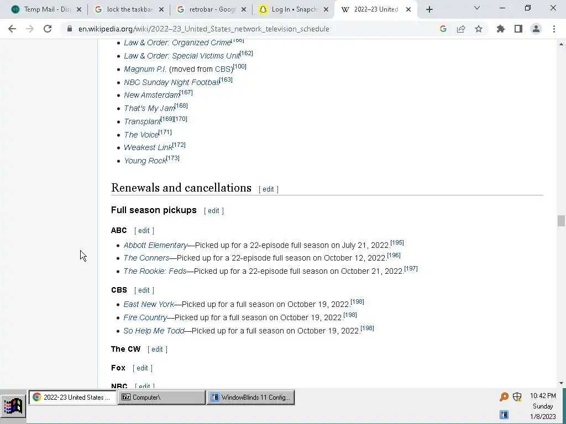View site security lock info
Image resolution: width=566 pixels, height=424 pixels.
pos(70,29)
